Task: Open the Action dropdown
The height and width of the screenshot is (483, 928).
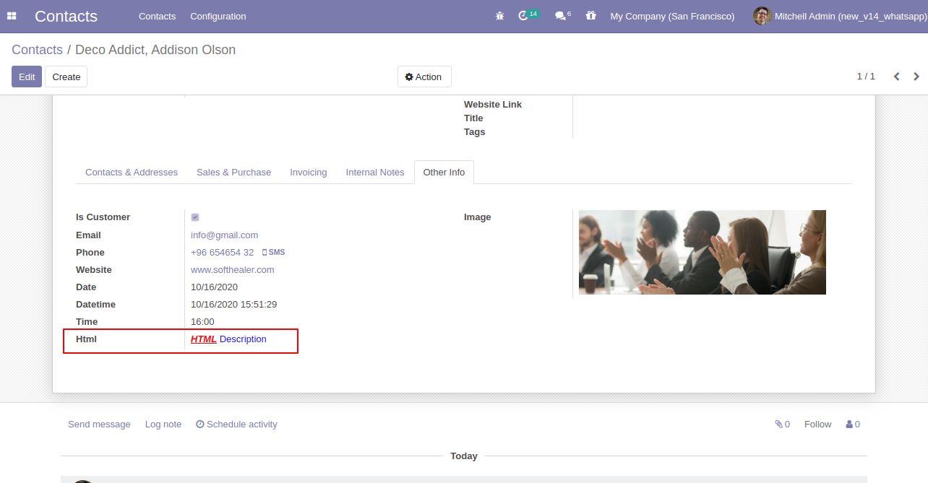Action: pos(424,77)
